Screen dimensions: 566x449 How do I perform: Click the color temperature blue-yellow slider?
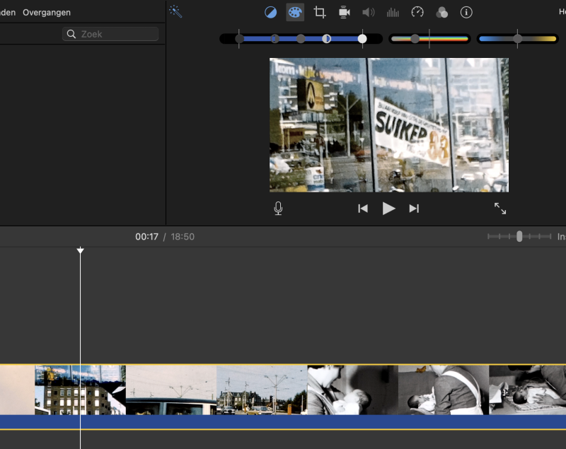(x=517, y=39)
